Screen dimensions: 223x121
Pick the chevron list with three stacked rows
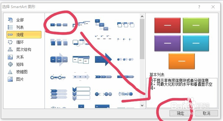[59, 94]
